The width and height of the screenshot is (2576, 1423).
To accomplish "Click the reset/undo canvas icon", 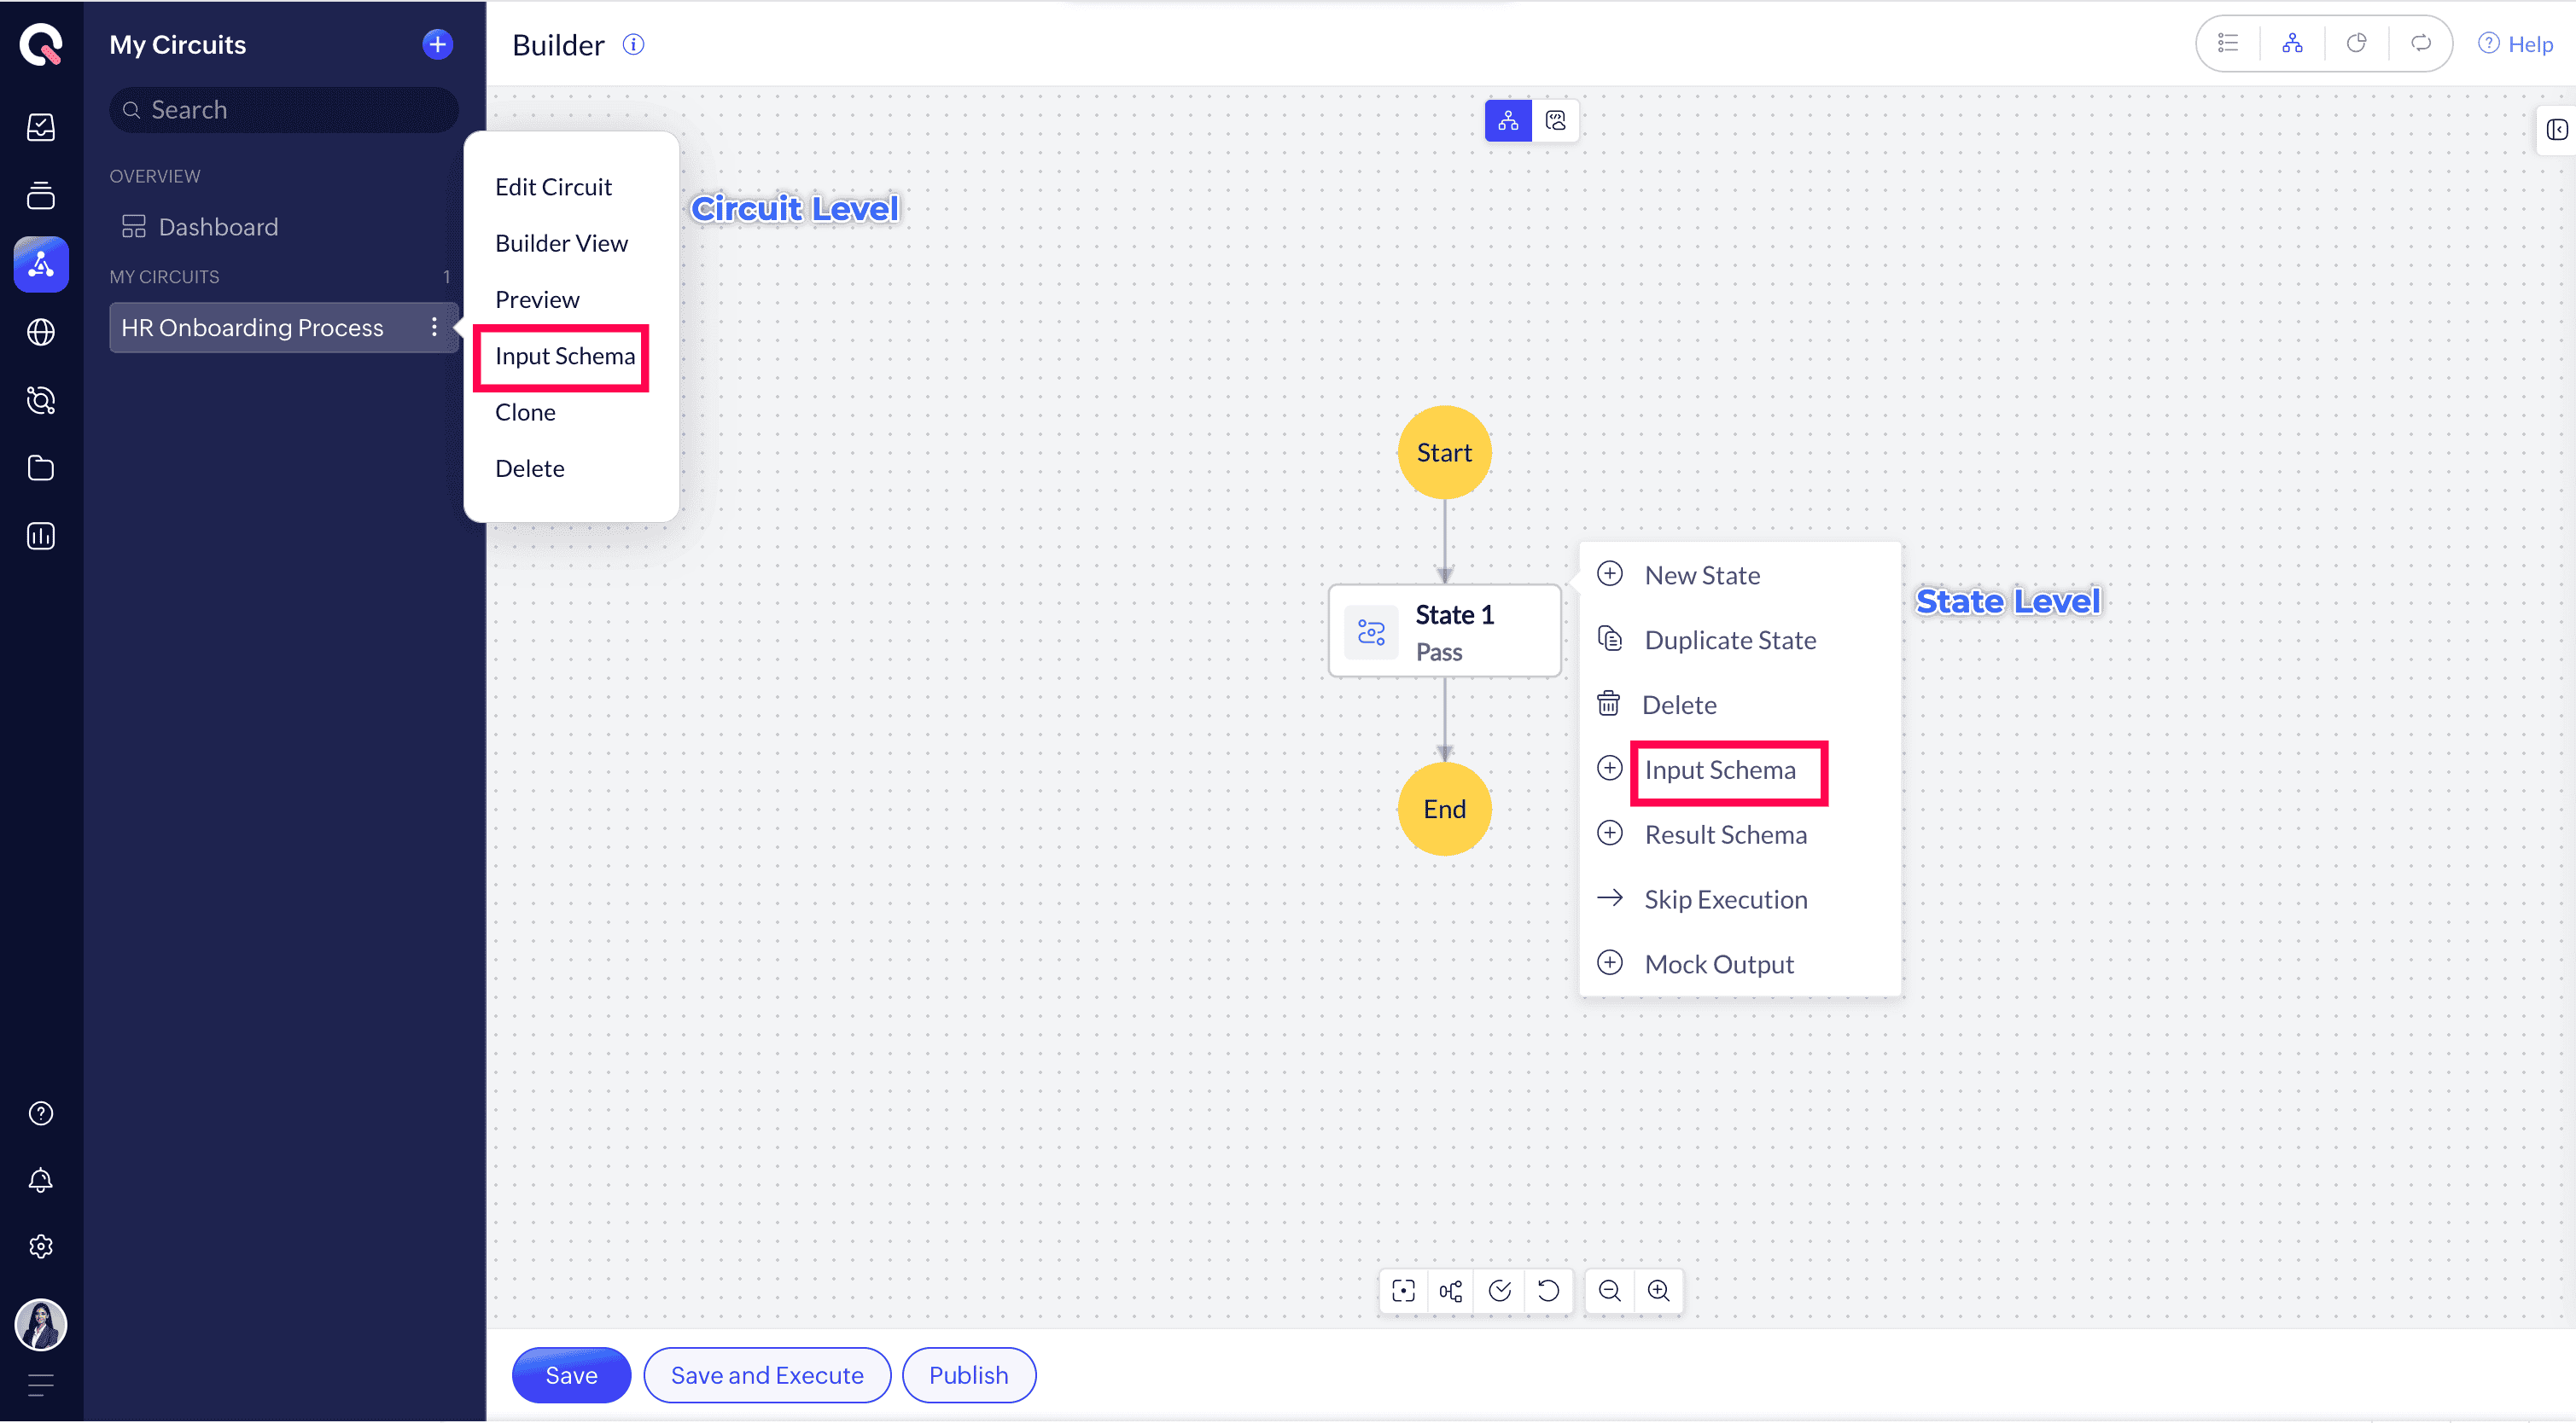I will tap(1548, 1290).
